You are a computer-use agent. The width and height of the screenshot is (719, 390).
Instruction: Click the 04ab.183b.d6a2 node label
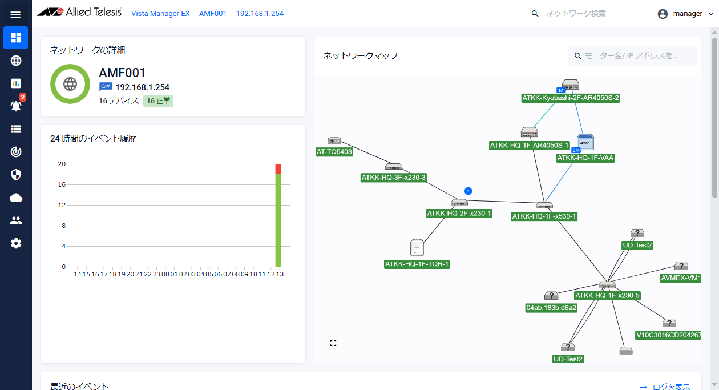point(551,308)
